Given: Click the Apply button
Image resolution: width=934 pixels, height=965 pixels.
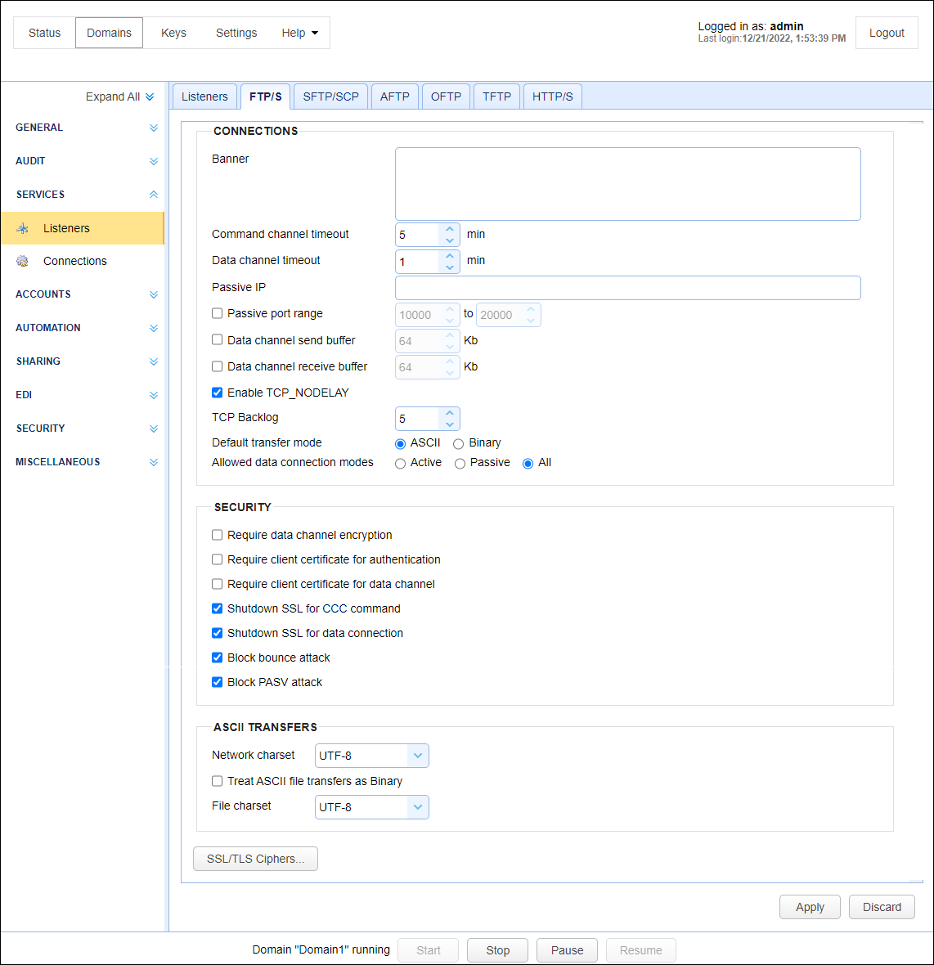Looking at the screenshot, I should point(810,907).
